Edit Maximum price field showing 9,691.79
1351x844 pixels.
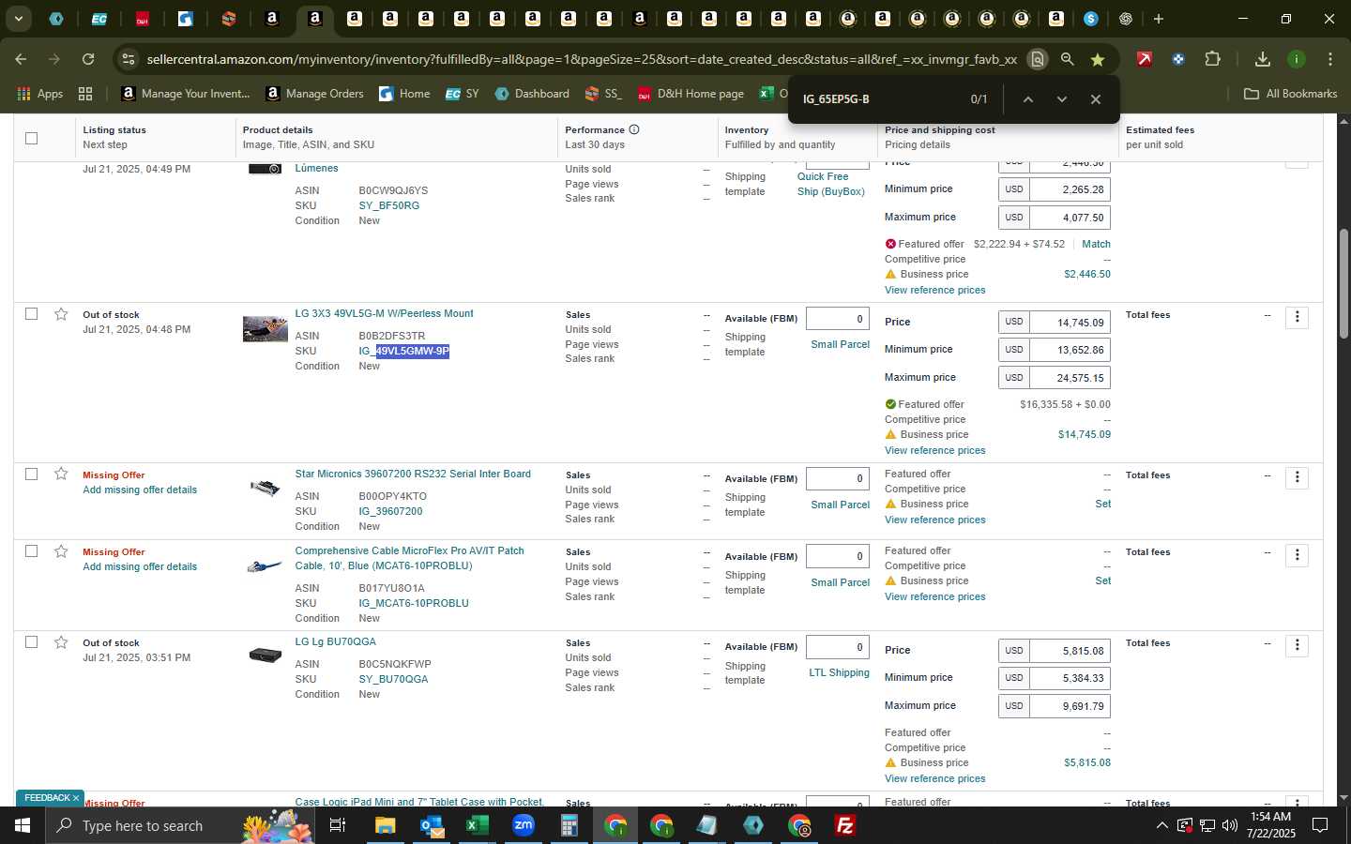tap(1070, 705)
